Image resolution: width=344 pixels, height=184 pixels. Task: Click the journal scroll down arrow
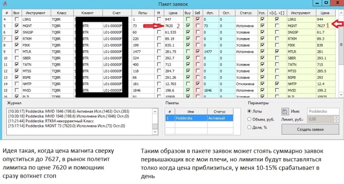pyautogui.click(x=155, y=131)
